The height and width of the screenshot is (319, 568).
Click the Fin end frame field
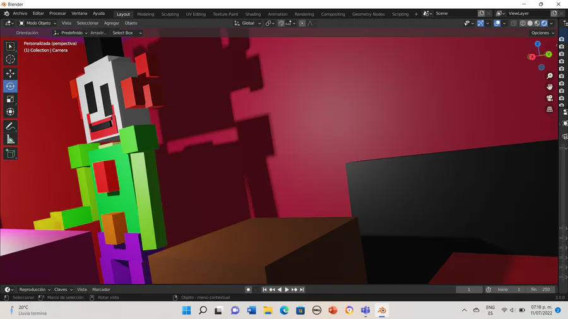pyautogui.click(x=541, y=289)
